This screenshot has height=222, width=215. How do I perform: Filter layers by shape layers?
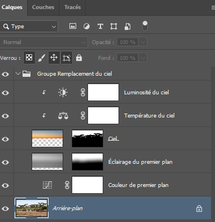[113, 27]
